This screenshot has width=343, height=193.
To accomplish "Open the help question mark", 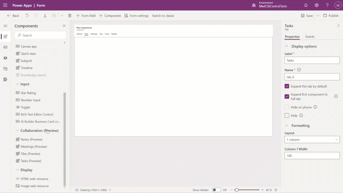I will pos(327,5).
